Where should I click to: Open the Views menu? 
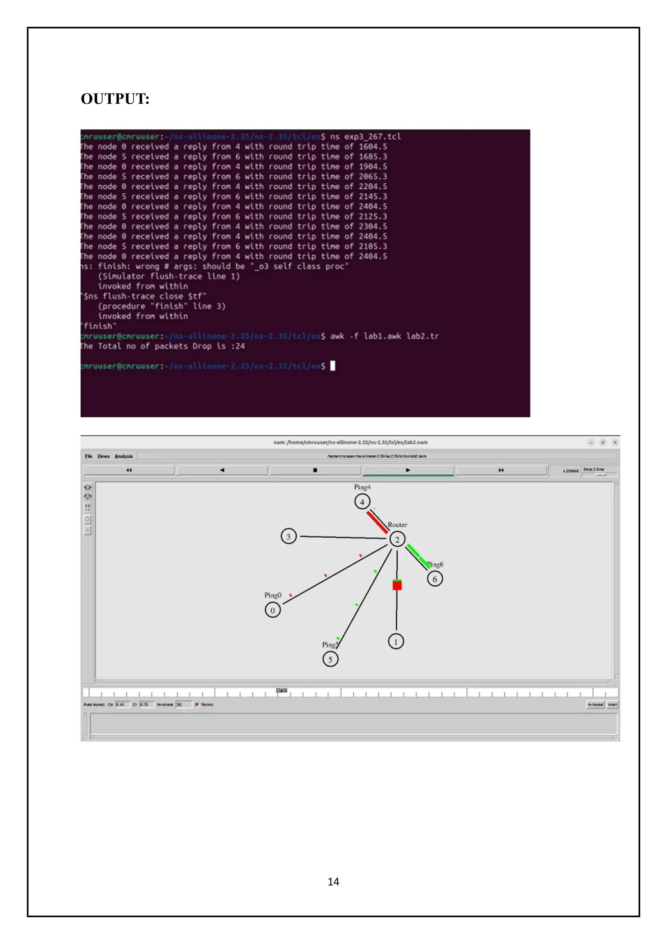point(104,456)
